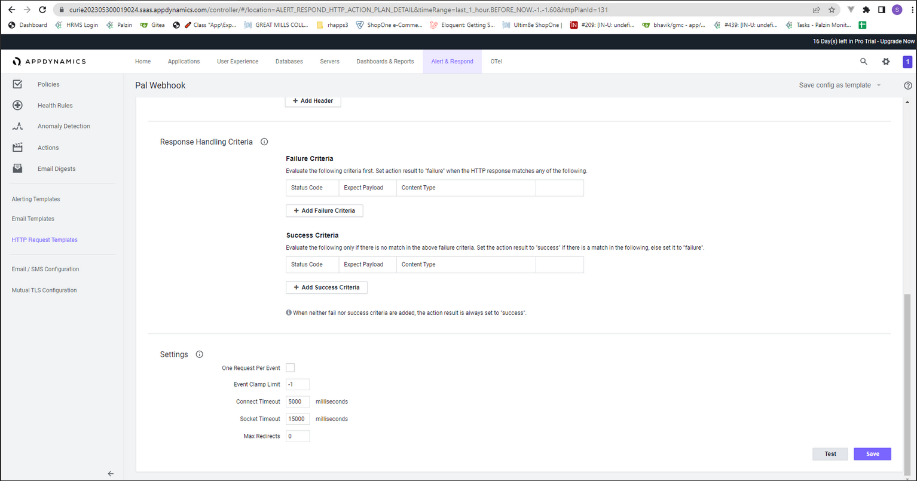Click the help question mark icon
Viewport: 917px width, 481px height.
click(908, 85)
